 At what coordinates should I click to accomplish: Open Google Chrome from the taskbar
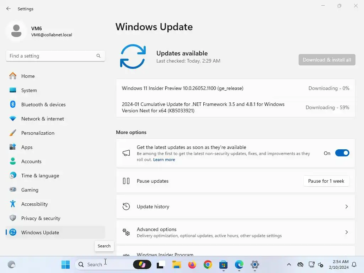[208, 264]
